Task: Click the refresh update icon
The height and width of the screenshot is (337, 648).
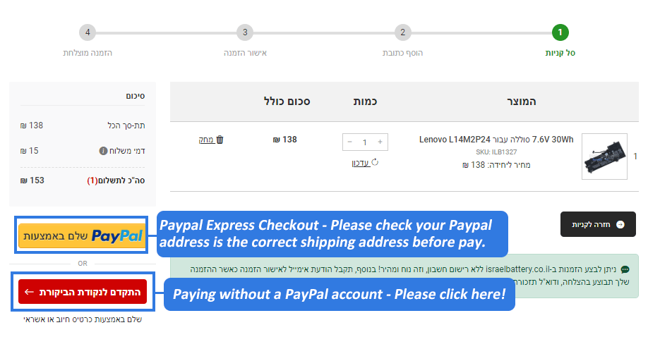Action: 375,163
